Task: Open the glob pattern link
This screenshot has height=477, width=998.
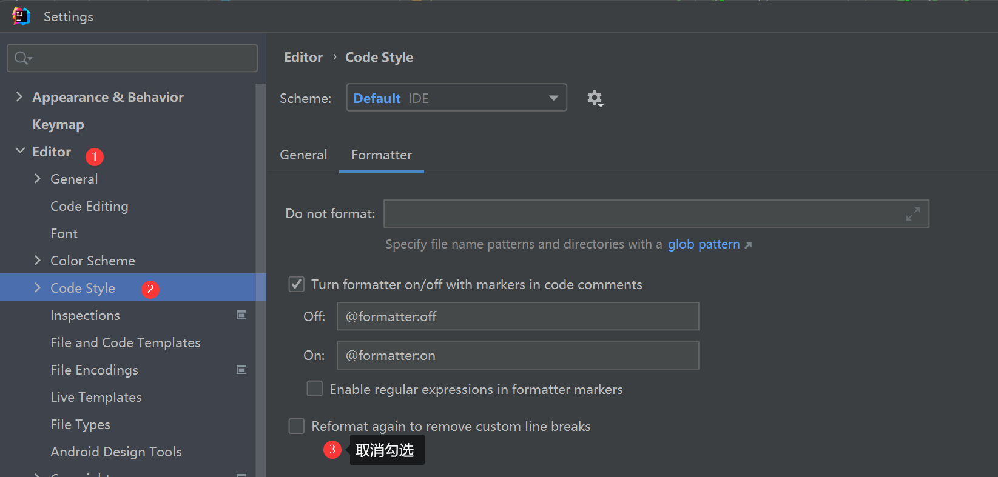Action: 703,244
